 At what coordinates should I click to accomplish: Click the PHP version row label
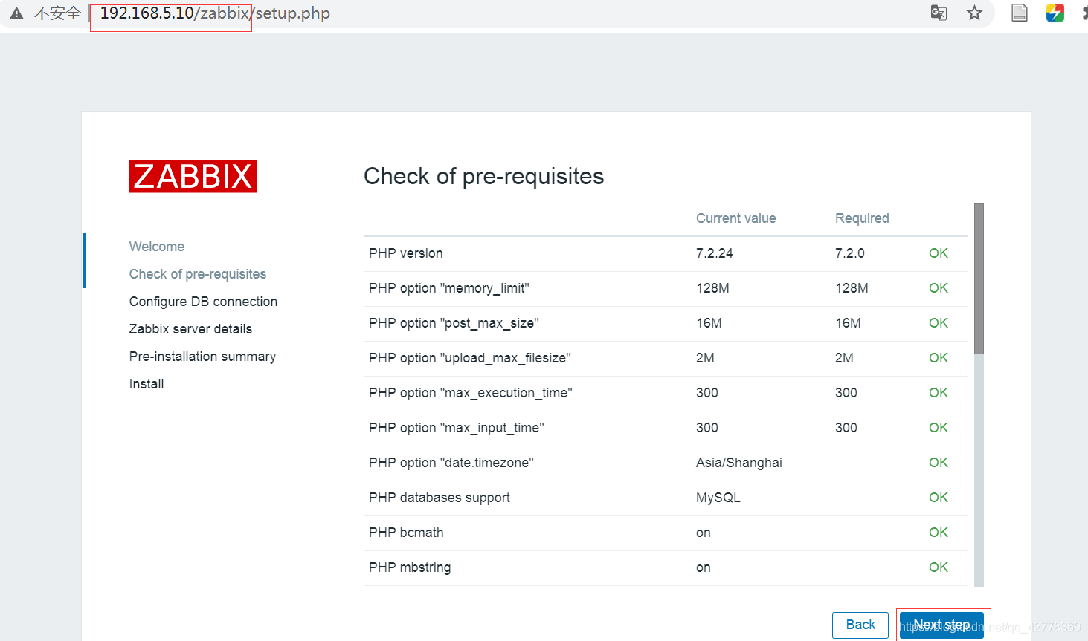tap(406, 253)
